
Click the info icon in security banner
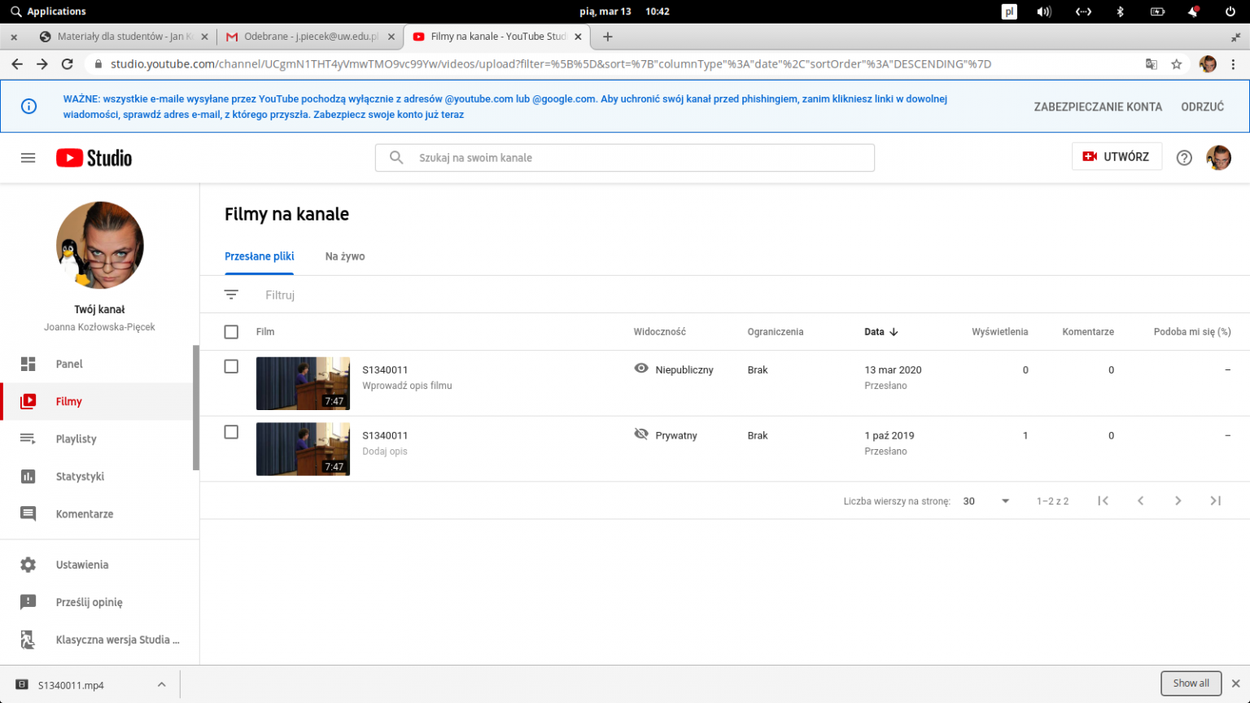[x=28, y=107]
